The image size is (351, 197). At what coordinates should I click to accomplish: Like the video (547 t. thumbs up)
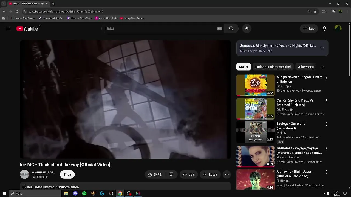(x=155, y=175)
